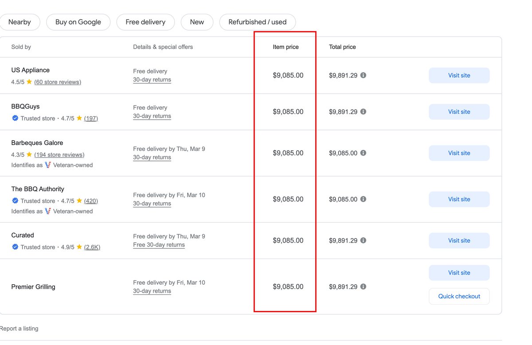Click Report a listing link
The width and height of the screenshot is (532, 345).
tap(19, 329)
